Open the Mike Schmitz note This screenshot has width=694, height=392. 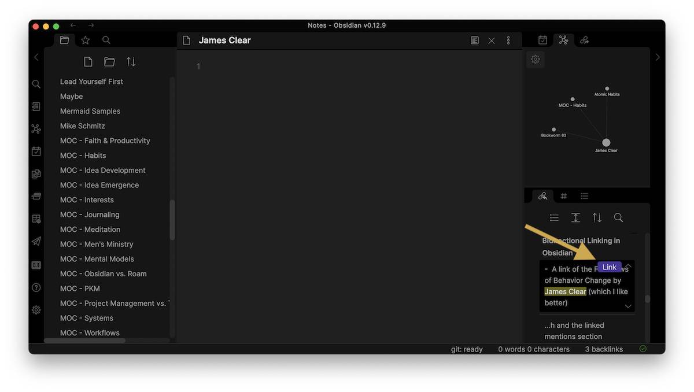[x=83, y=126]
